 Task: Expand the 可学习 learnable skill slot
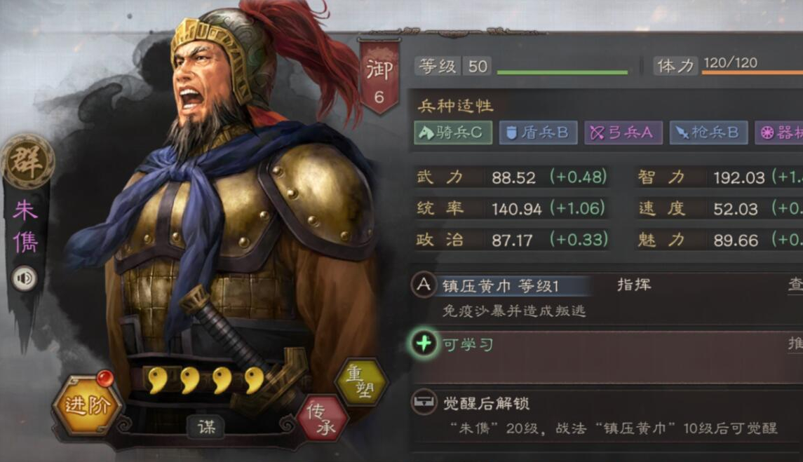tap(607, 356)
